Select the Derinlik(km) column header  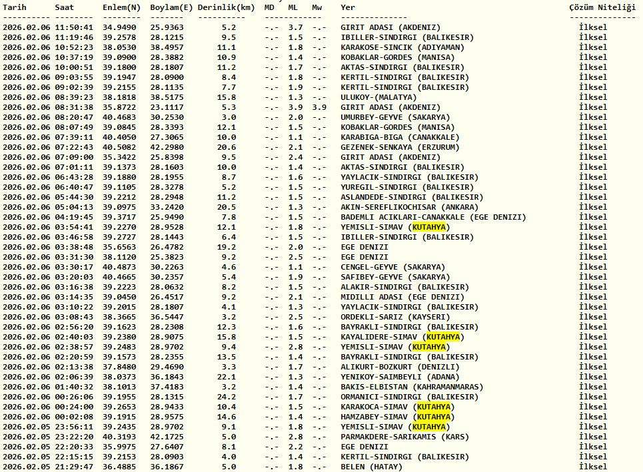pos(227,7)
